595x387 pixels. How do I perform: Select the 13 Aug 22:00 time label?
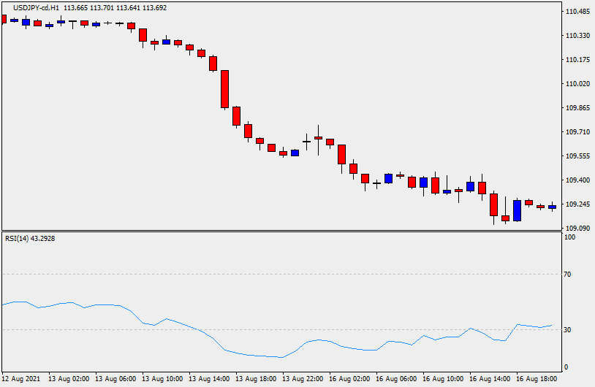[303, 380]
